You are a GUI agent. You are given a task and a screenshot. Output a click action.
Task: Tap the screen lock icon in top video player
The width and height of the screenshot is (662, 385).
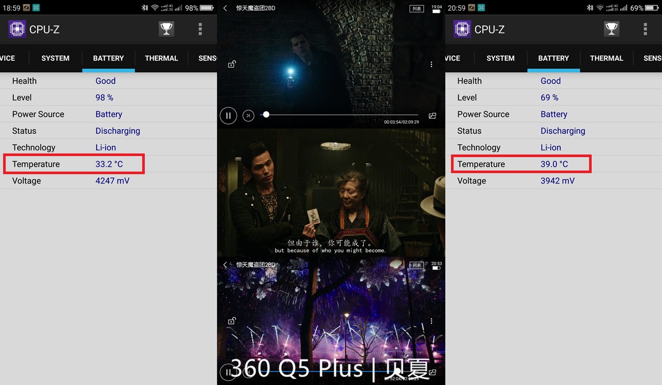pyautogui.click(x=232, y=64)
